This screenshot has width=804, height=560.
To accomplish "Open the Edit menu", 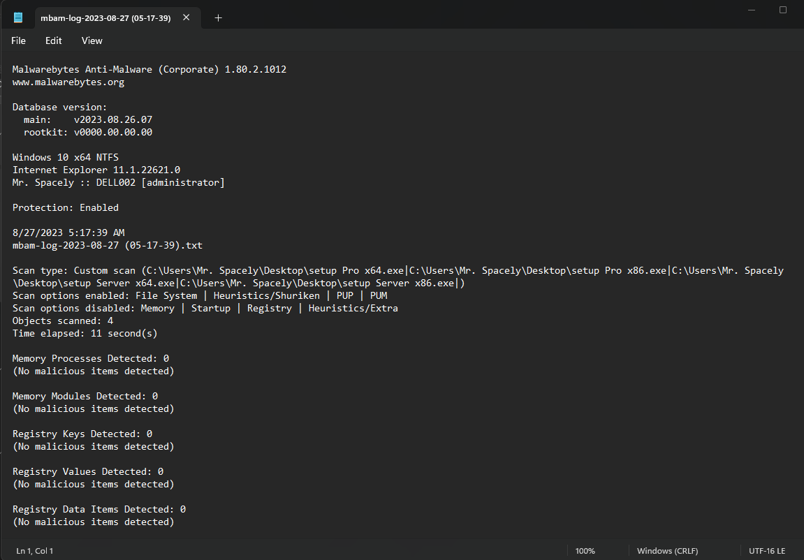I will point(53,40).
